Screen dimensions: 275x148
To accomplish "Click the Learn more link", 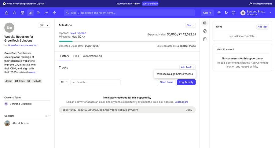I will point(182,102).
